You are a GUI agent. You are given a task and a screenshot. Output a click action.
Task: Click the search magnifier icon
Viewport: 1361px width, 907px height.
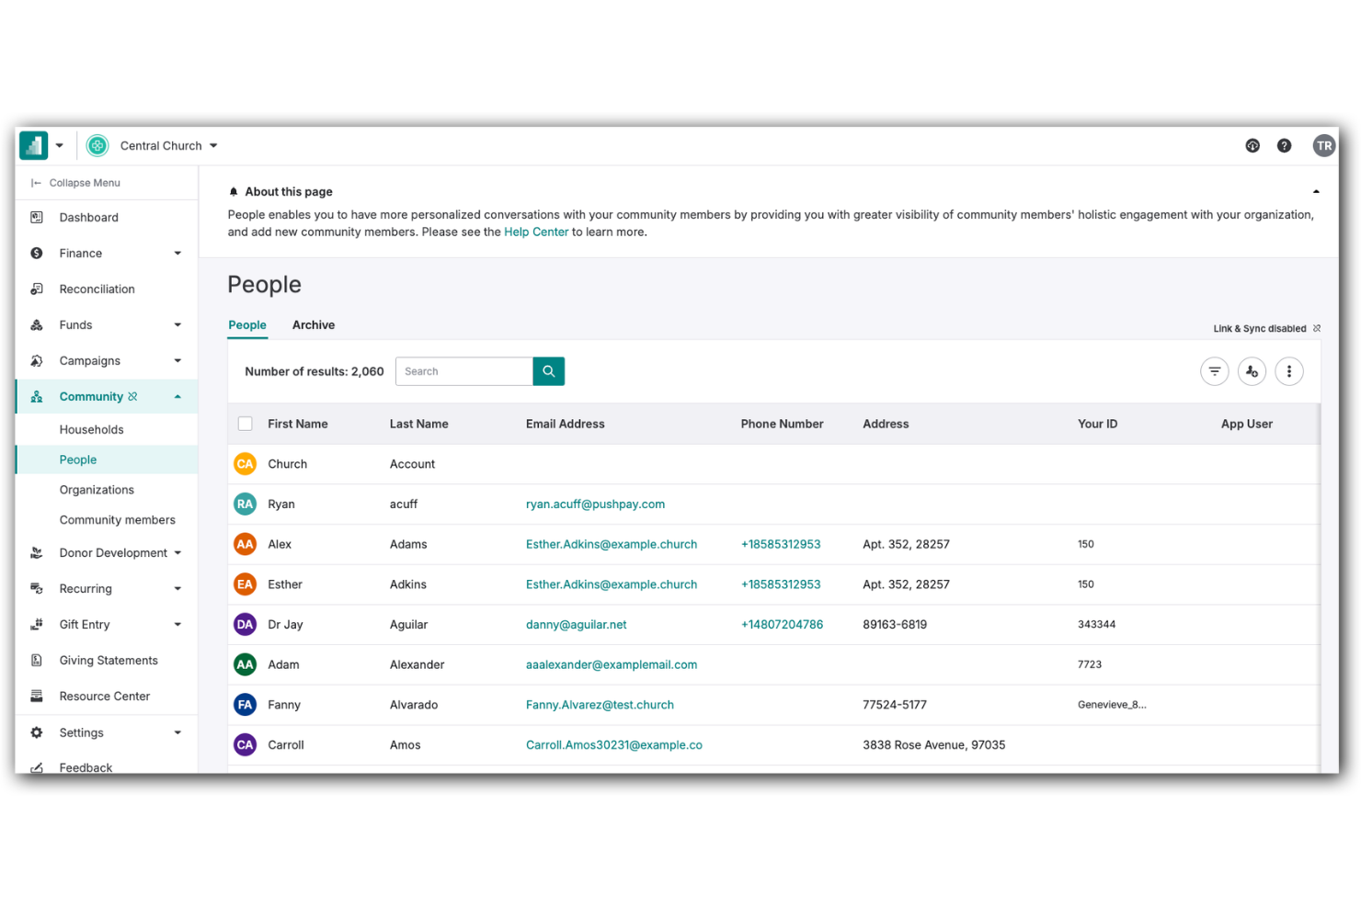pos(548,371)
